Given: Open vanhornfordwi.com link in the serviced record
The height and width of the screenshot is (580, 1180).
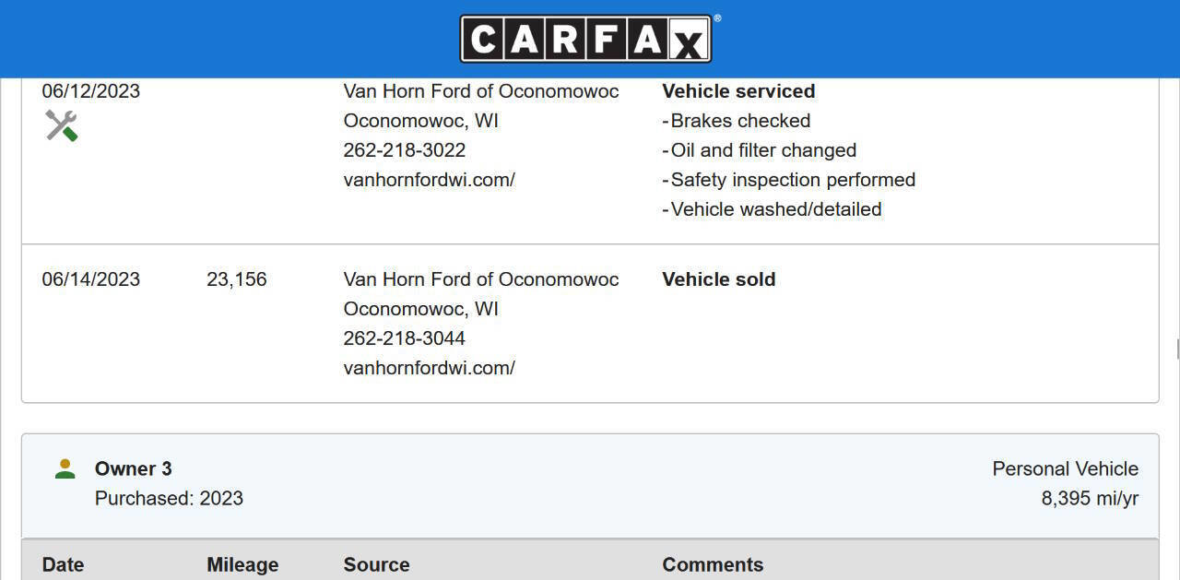Looking at the screenshot, I should (x=429, y=180).
